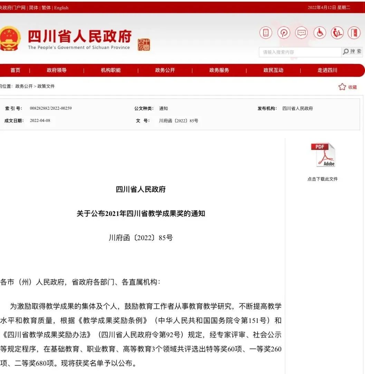Screen dimensions: 365x374
Task: Click the Sichuan government national emblem logo
Action: pyautogui.click(x=10, y=39)
